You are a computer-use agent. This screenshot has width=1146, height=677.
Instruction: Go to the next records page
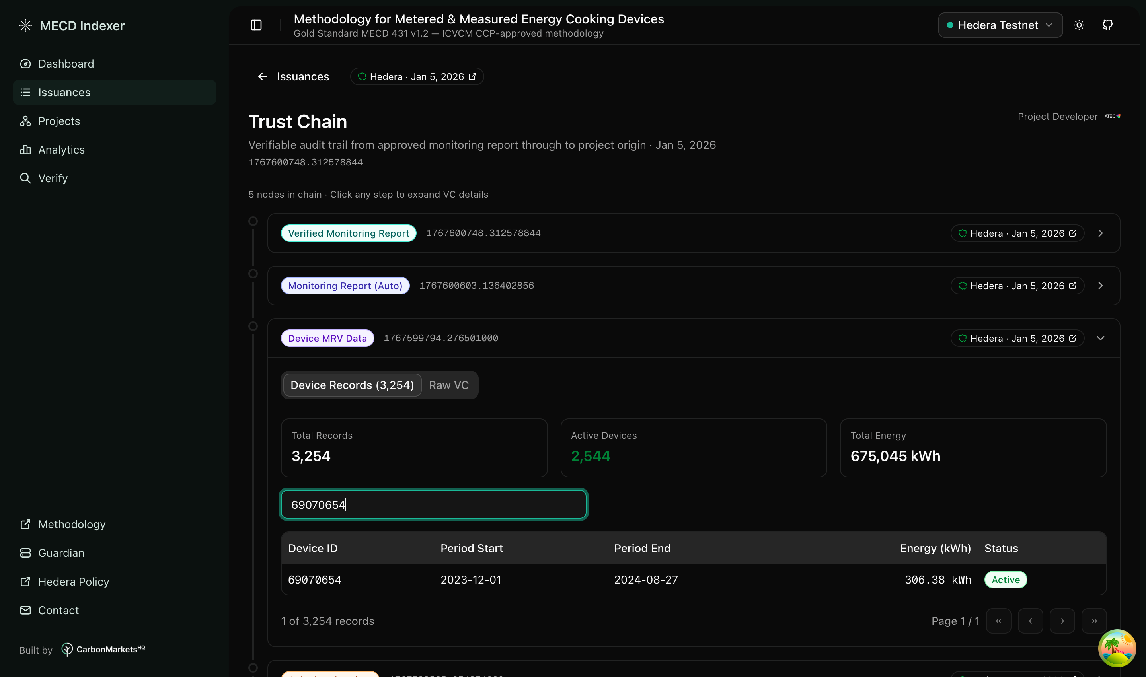coord(1062,621)
